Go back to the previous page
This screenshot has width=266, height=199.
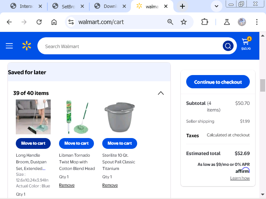(x=9, y=22)
